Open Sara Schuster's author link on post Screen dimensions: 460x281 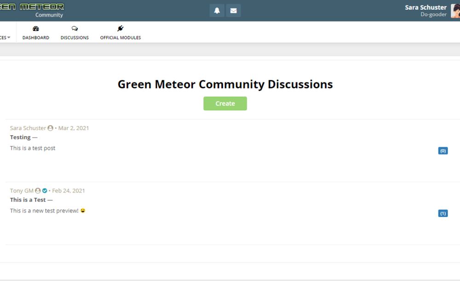pos(28,128)
